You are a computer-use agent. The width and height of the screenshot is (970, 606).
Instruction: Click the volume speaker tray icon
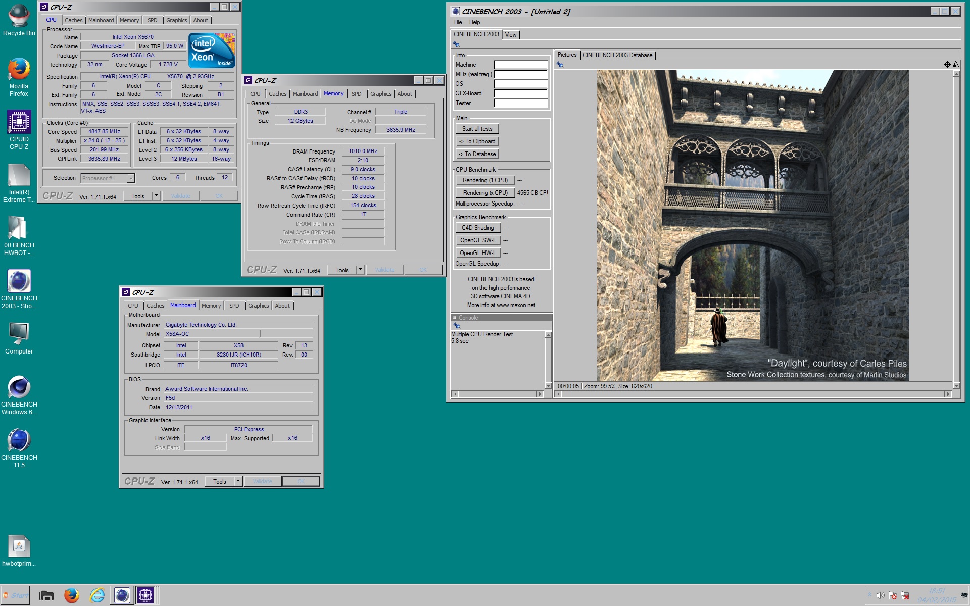coord(881,595)
